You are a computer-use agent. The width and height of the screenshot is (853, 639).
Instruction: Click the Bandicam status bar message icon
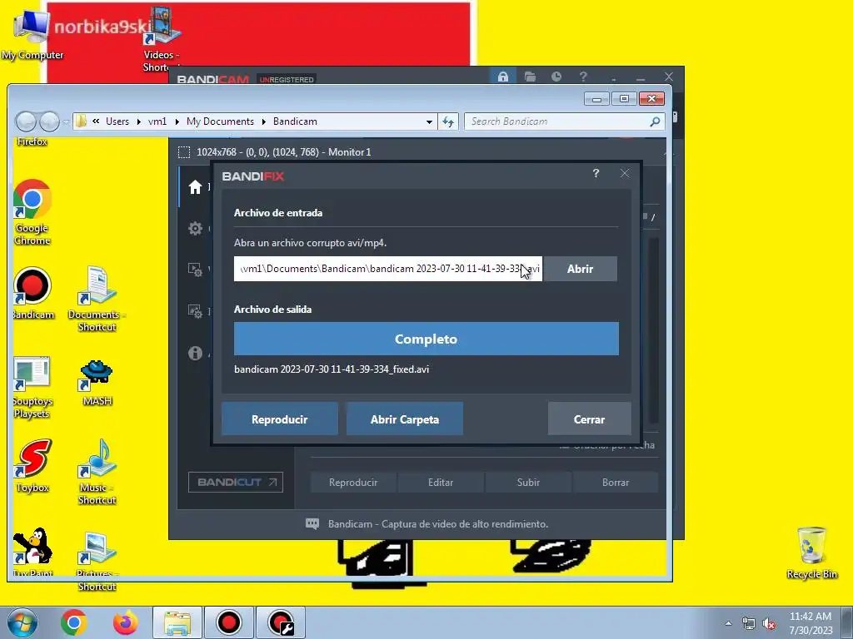tap(312, 524)
